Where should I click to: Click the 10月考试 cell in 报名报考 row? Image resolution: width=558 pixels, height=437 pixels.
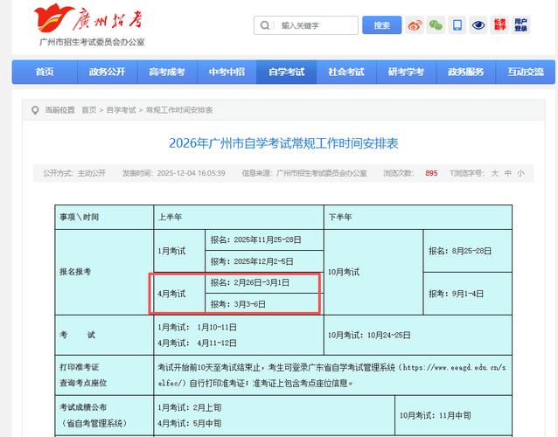pos(373,272)
